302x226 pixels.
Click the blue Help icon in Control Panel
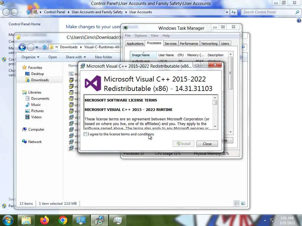coord(299,21)
